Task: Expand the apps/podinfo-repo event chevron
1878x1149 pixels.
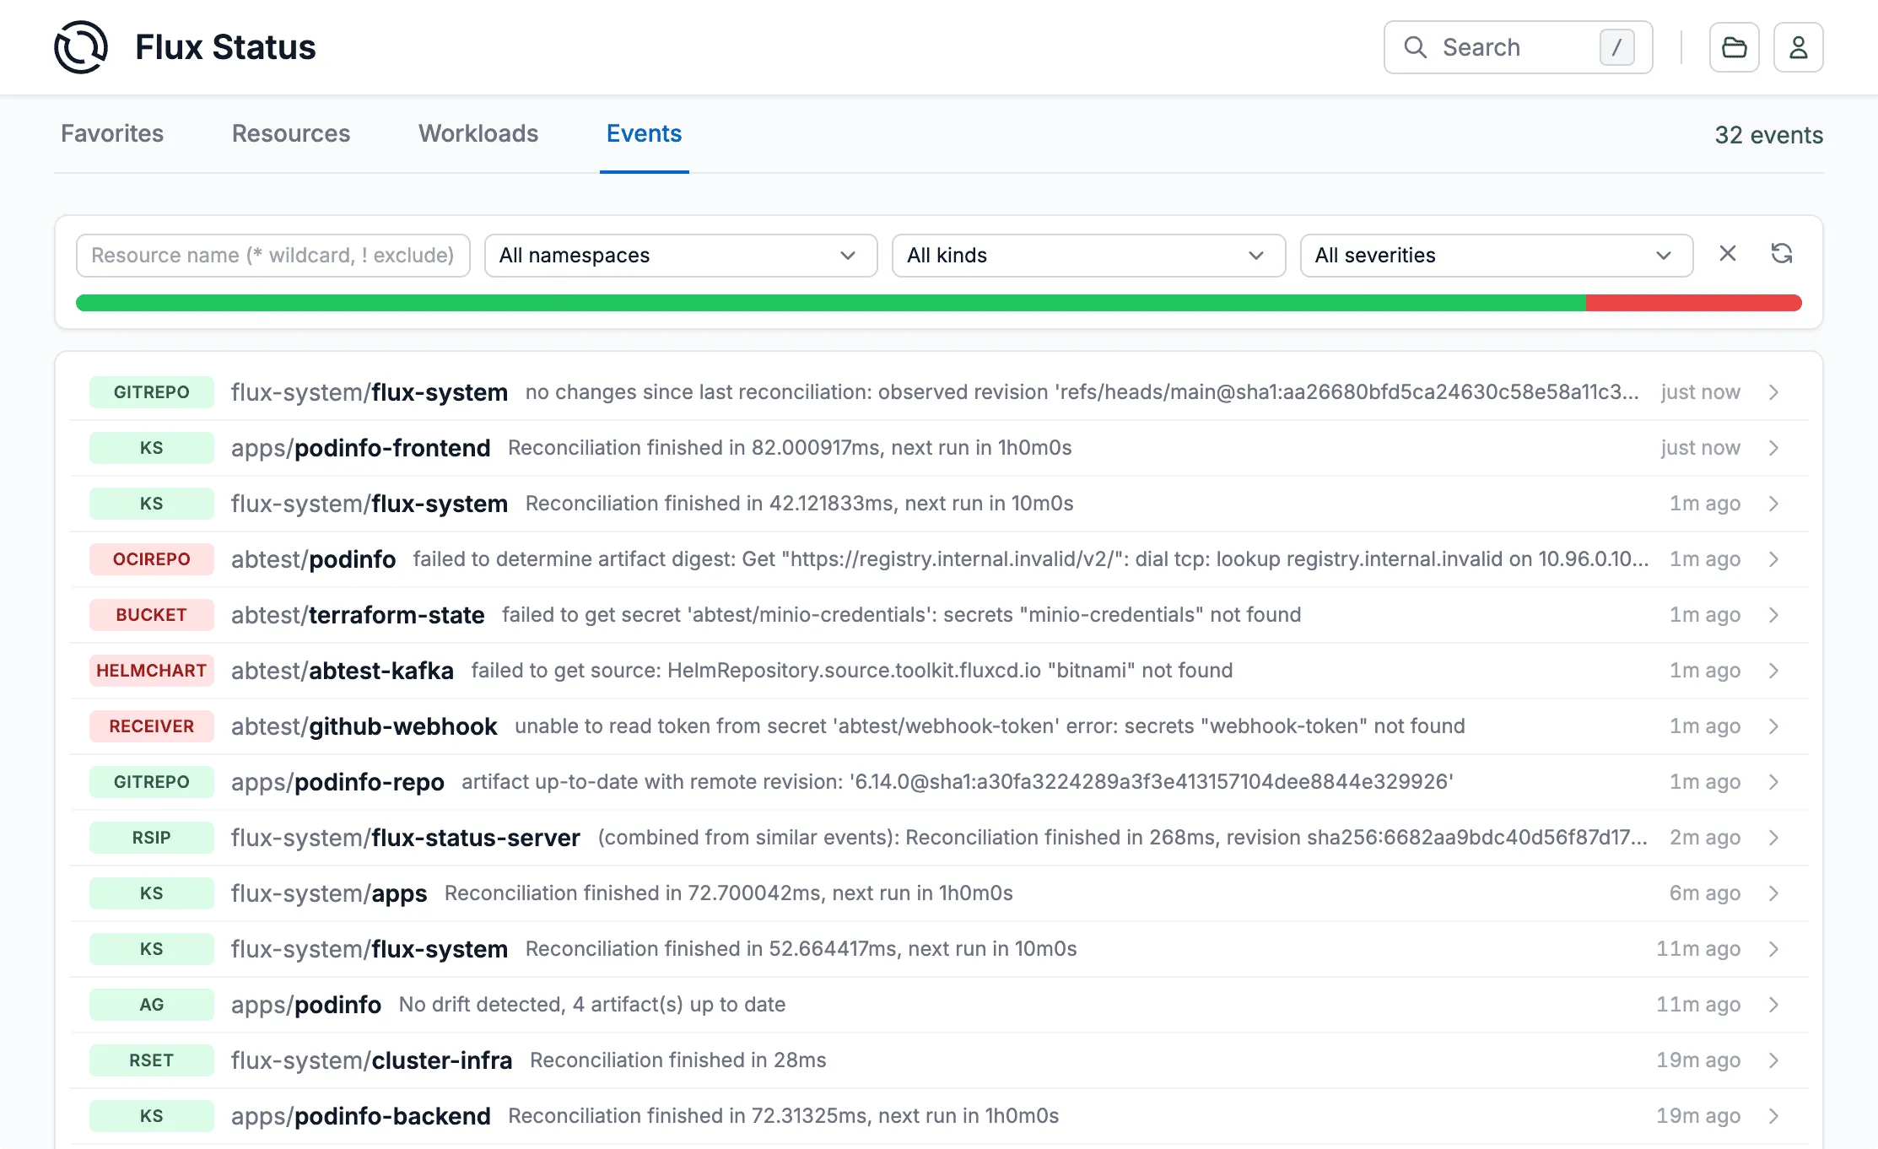Action: point(1773,782)
